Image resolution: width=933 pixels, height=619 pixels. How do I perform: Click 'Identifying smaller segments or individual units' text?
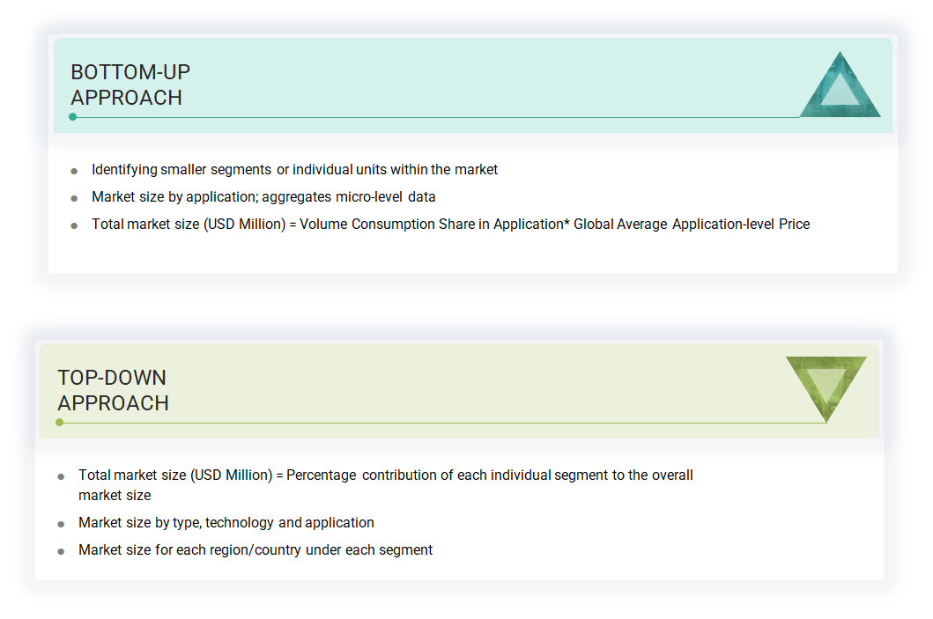[294, 169]
